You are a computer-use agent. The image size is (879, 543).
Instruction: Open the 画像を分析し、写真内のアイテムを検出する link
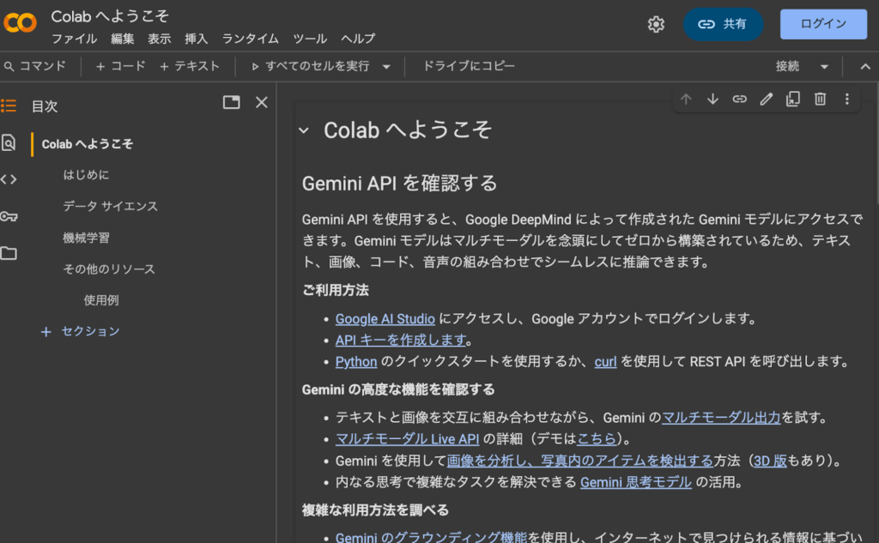coord(579,461)
